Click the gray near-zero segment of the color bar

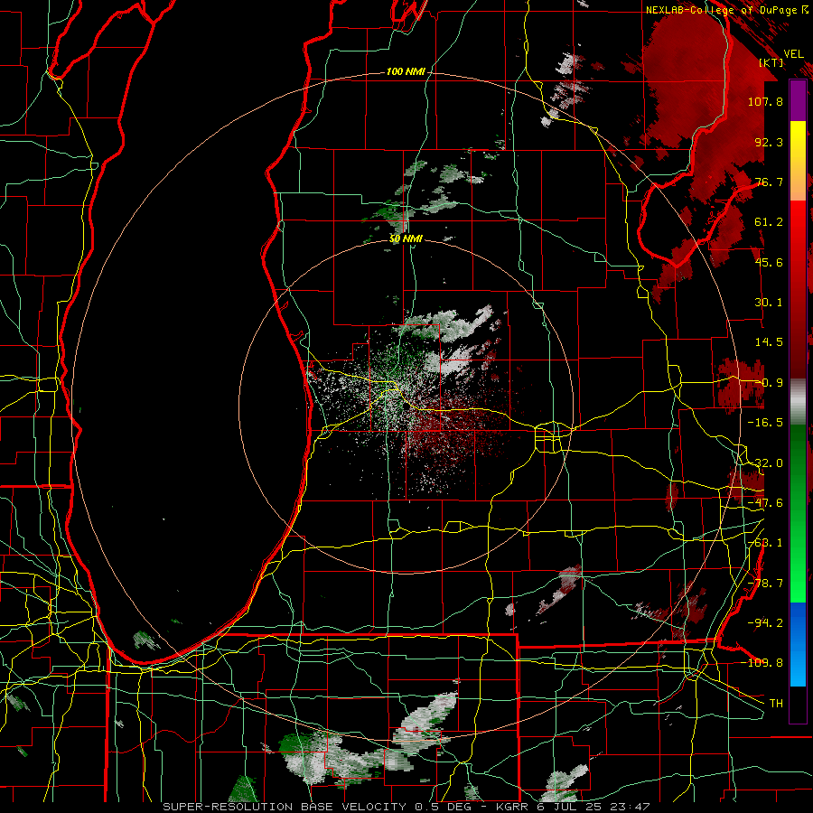(798, 402)
